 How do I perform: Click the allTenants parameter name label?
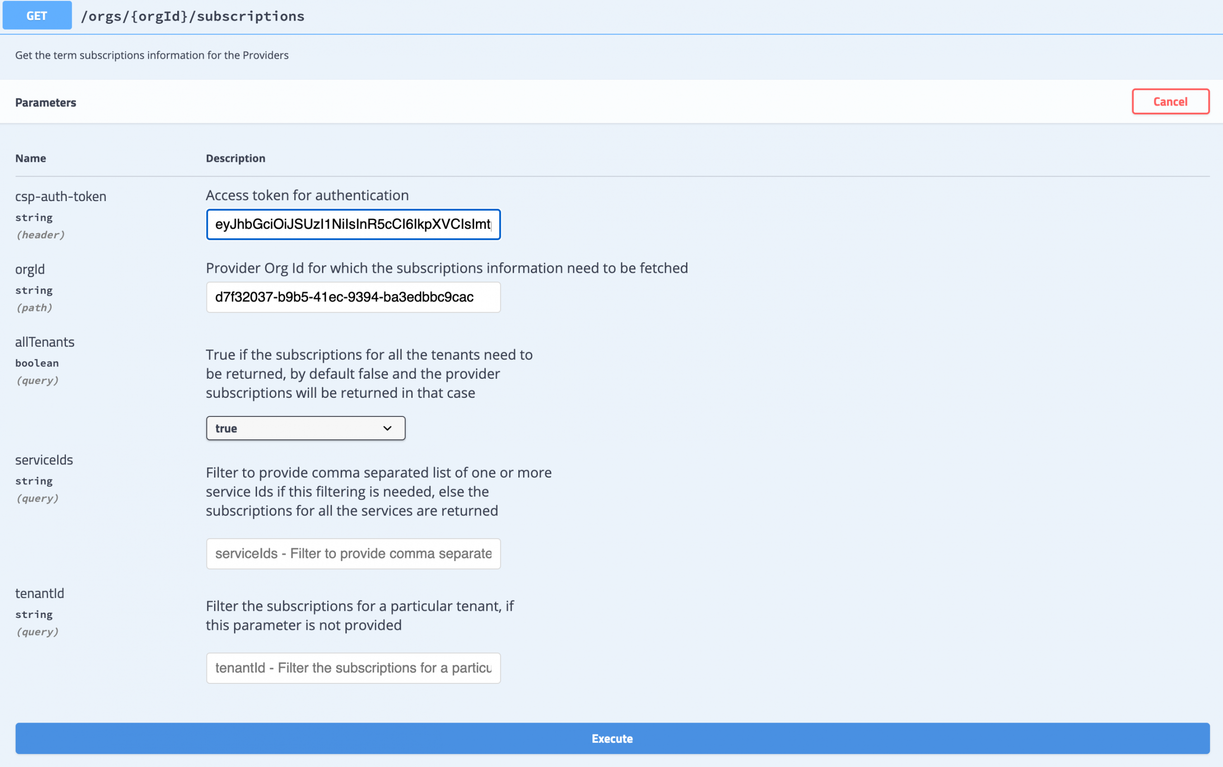click(44, 342)
